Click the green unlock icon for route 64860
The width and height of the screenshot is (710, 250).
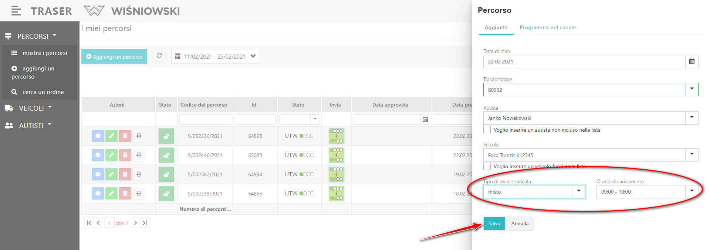(x=166, y=136)
